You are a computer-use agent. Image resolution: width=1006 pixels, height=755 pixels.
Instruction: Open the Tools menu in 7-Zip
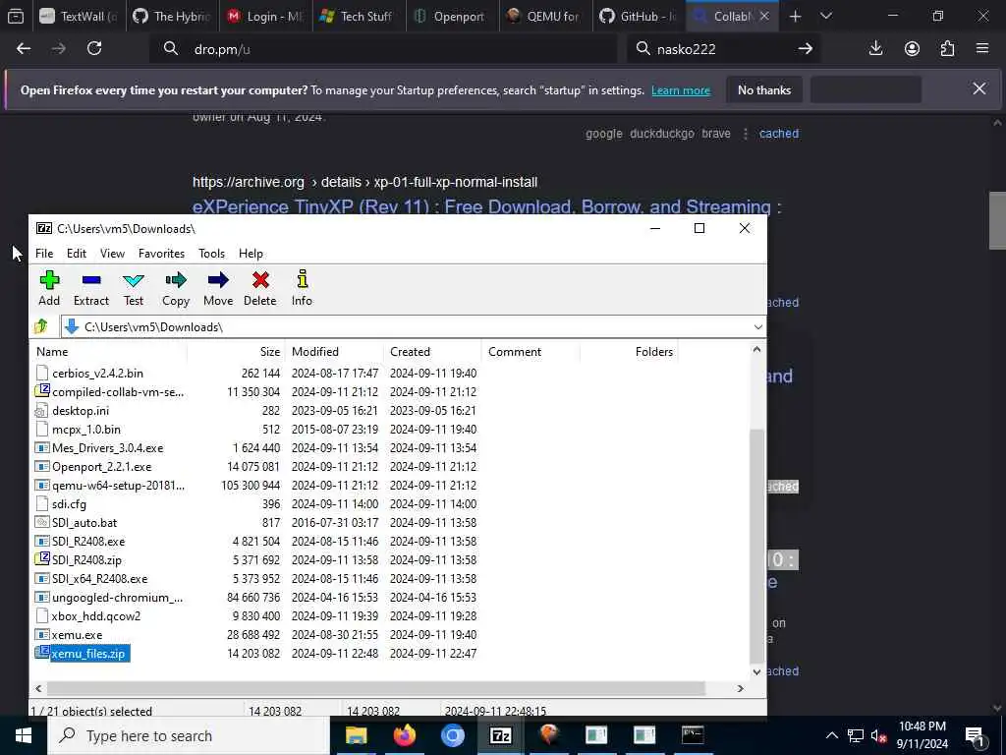tap(212, 254)
